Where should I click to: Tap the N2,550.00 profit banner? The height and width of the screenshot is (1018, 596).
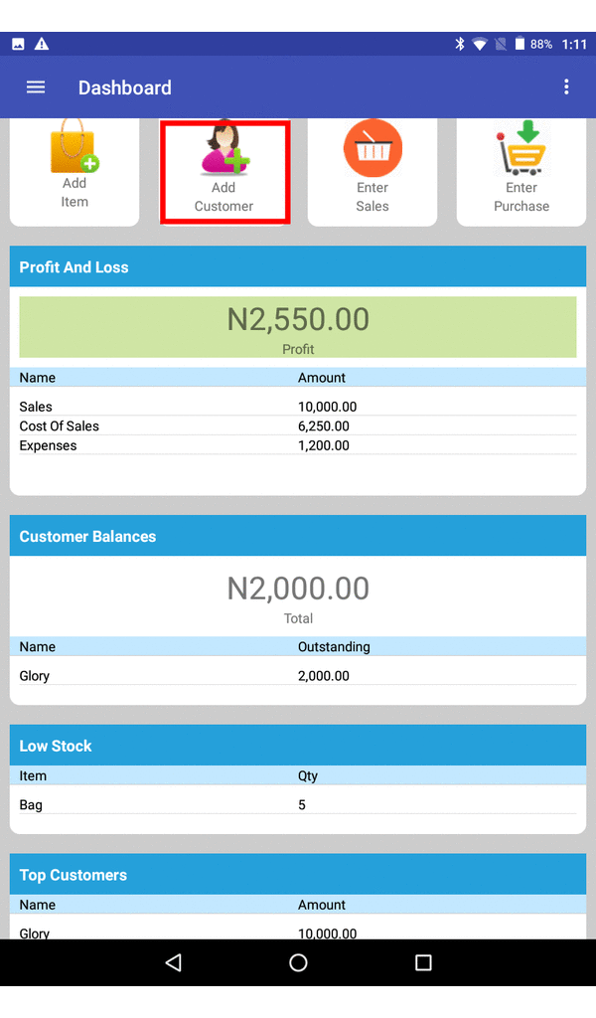(x=298, y=326)
